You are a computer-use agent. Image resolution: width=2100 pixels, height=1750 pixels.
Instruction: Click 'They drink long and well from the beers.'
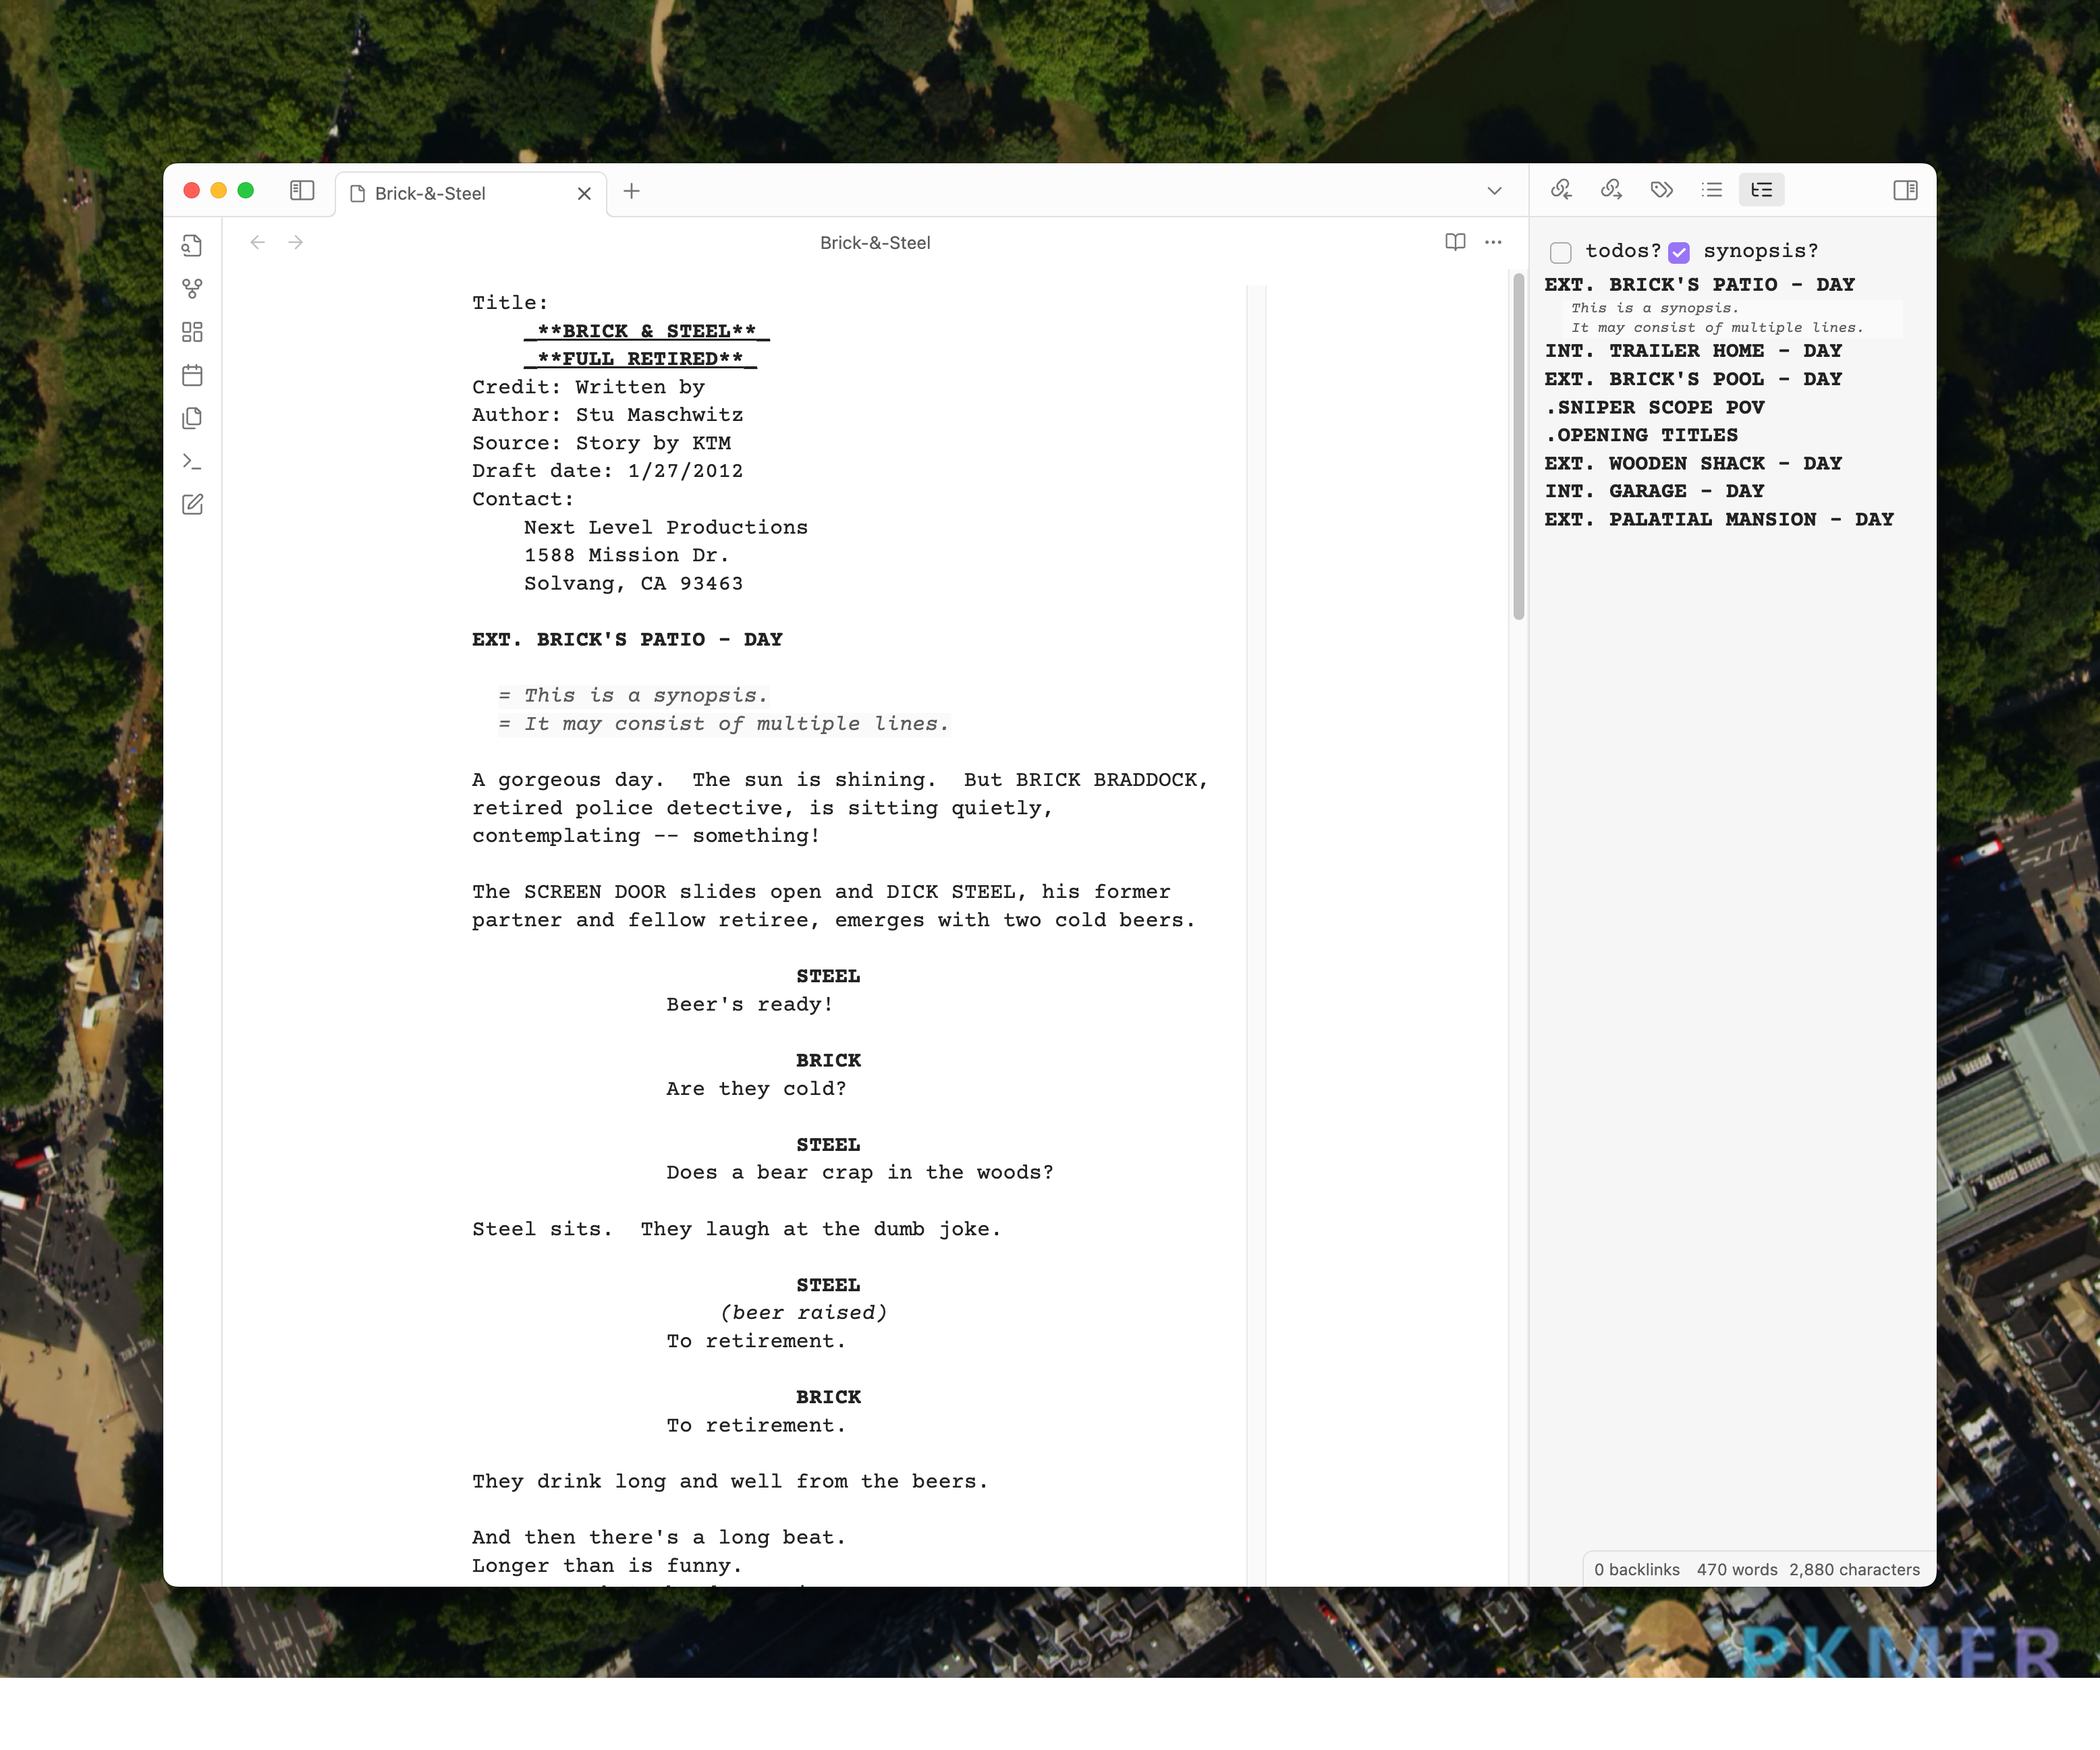tap(730, 1481)
